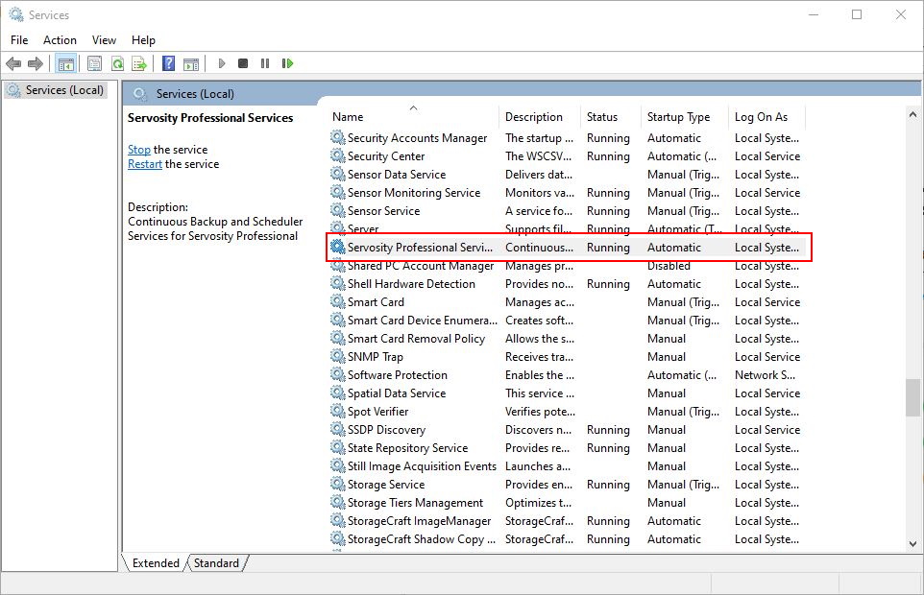Screen dimensions: 924x595
Task: Click the Refresh icon in the toolbar
Action: 117,63
